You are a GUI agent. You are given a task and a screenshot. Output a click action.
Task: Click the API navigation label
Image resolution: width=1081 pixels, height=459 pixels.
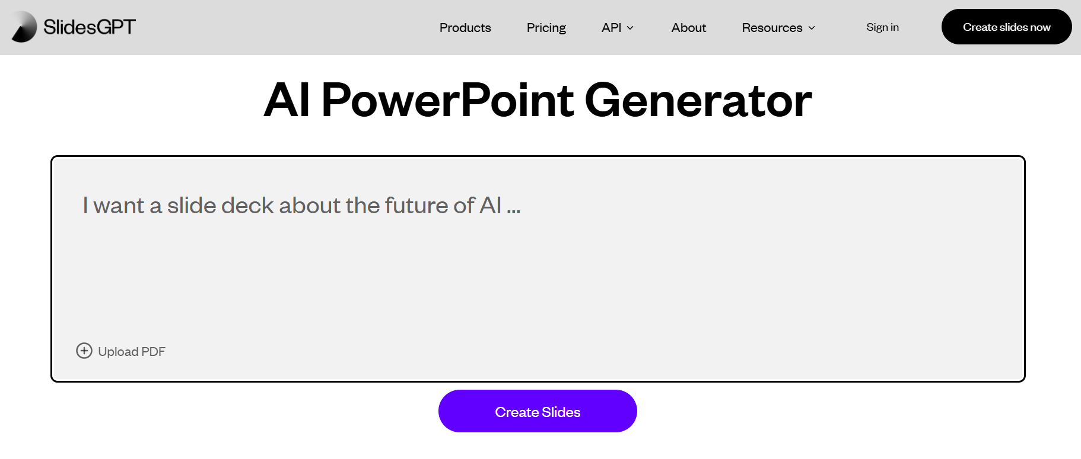611,28
